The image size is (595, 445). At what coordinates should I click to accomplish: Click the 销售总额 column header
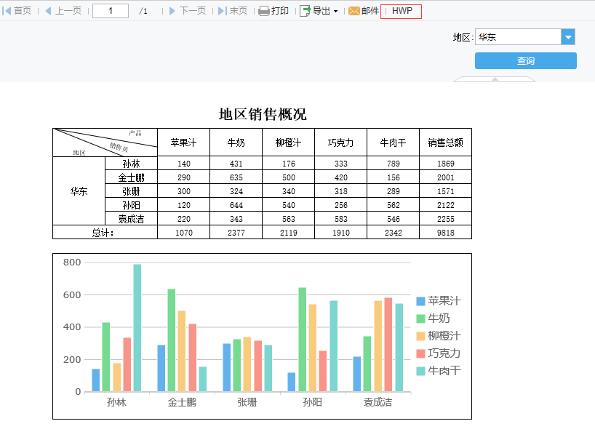click(445, 143)
